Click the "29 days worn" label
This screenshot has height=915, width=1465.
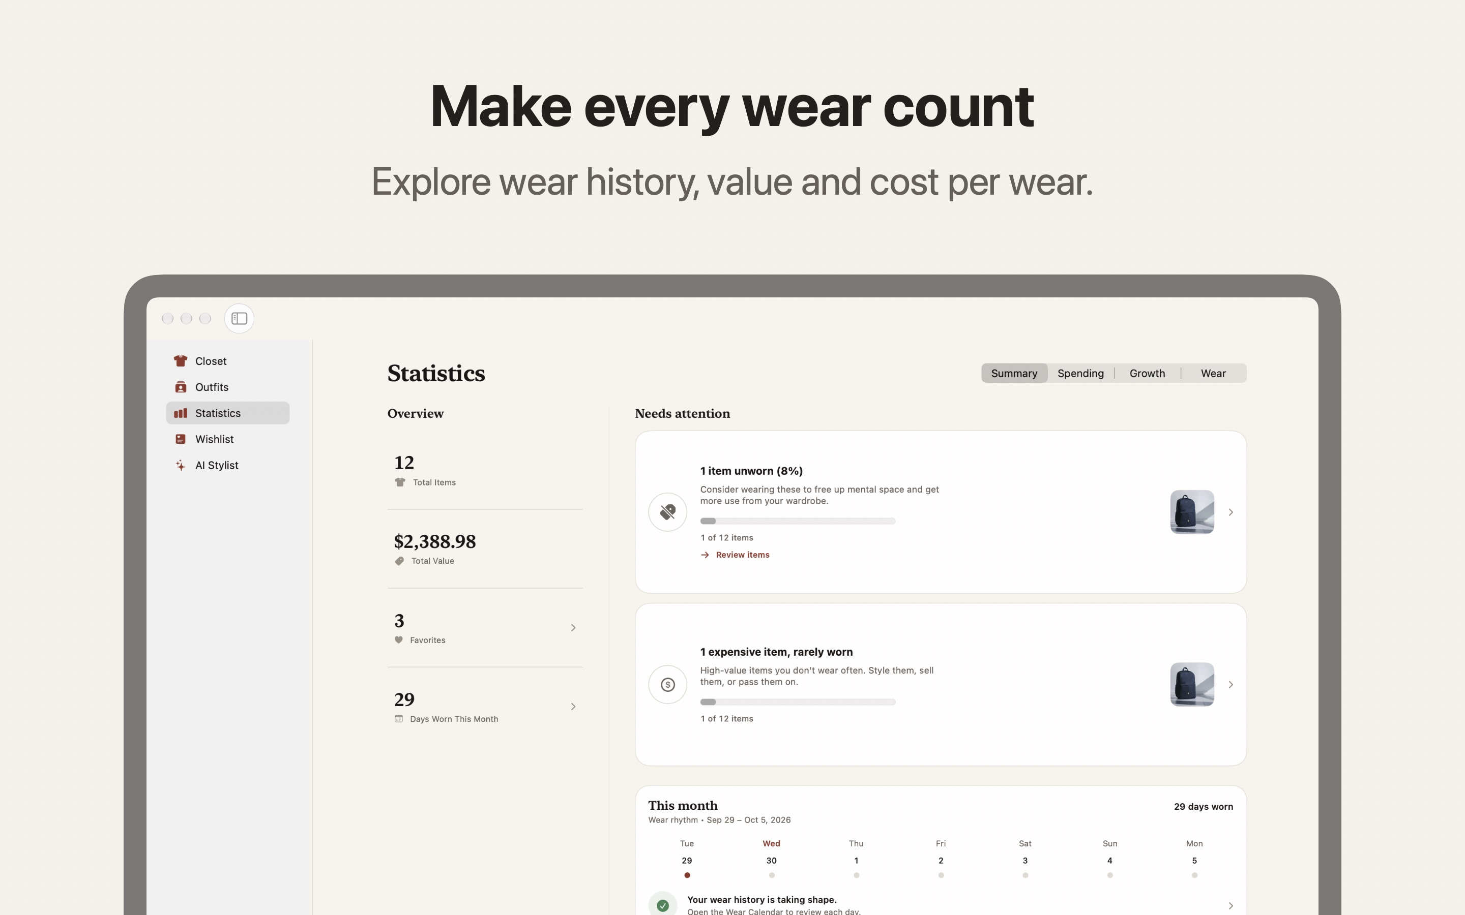click(x=1204, y=807)
